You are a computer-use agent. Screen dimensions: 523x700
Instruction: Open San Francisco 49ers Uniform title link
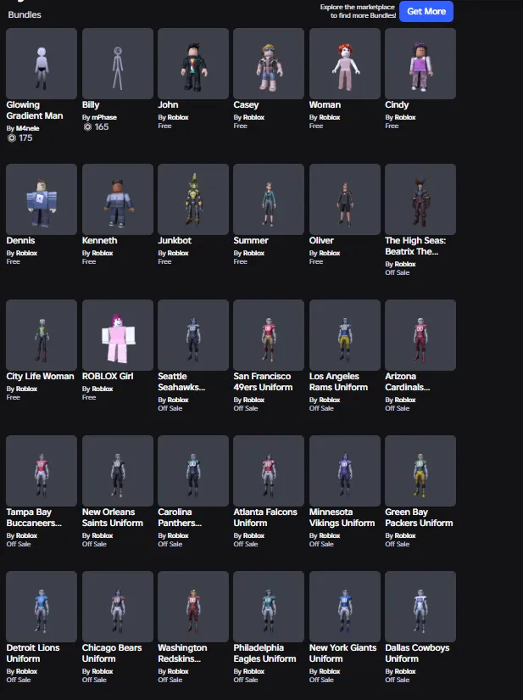263,382
